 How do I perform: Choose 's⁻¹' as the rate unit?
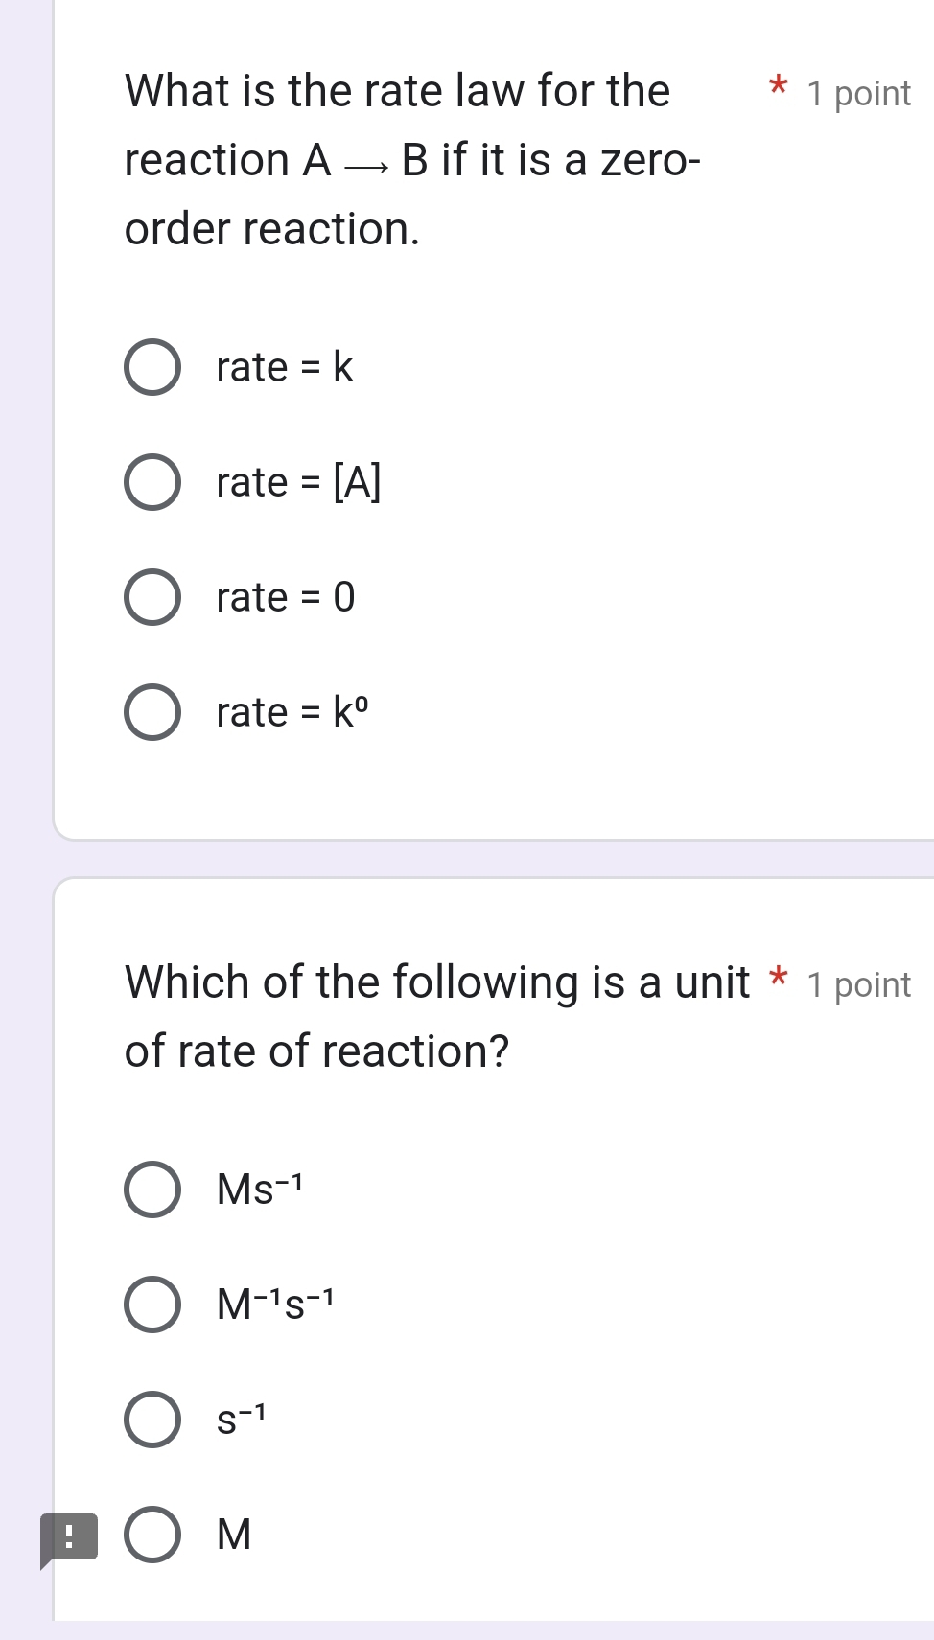point(240,1420)
